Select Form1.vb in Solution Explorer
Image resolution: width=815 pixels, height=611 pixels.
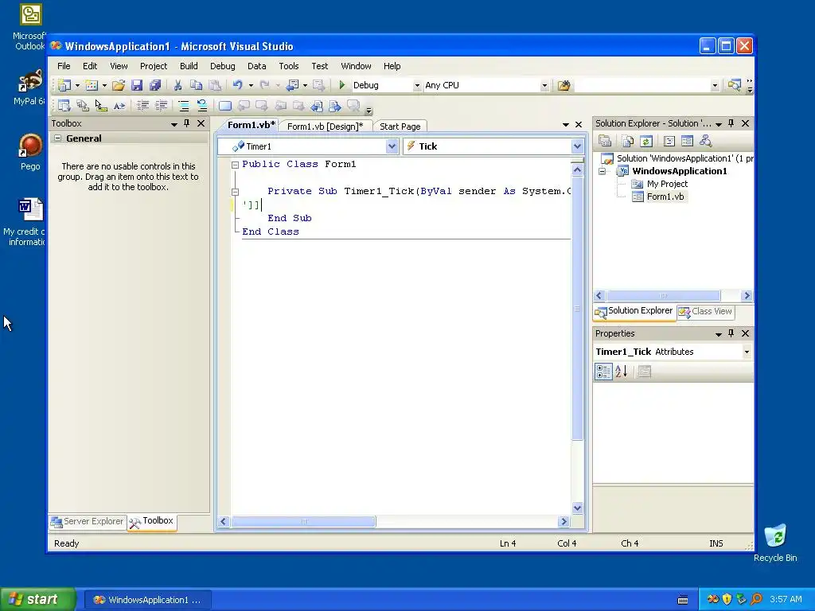pos(665,197)
